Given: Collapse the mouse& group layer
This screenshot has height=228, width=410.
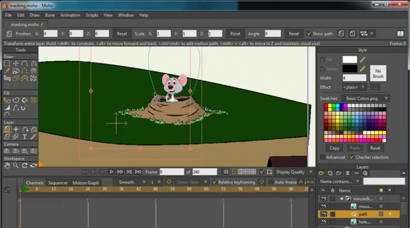Looking at the screenshot, I should (342, 198).
